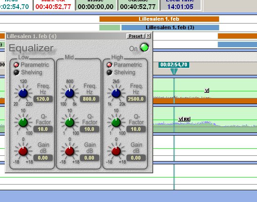Screen dimensions: 257x202
Task: Click the blue clip at far right
Action: [x=237, y=44]
